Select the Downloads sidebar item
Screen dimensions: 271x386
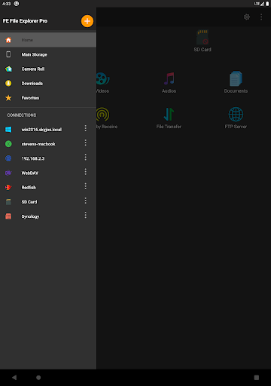[x=48, y=84]
